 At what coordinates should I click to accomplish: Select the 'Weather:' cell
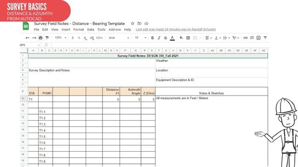211,63
